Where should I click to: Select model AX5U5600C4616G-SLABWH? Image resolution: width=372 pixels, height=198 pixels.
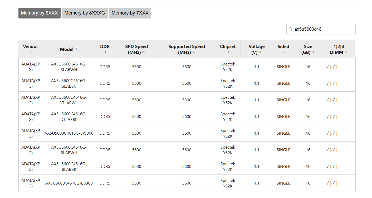(69, 67)
